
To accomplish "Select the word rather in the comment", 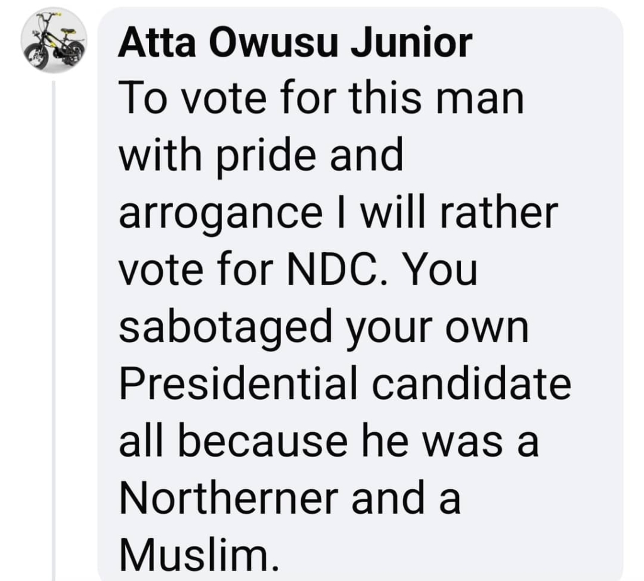I will click(499, 214).
